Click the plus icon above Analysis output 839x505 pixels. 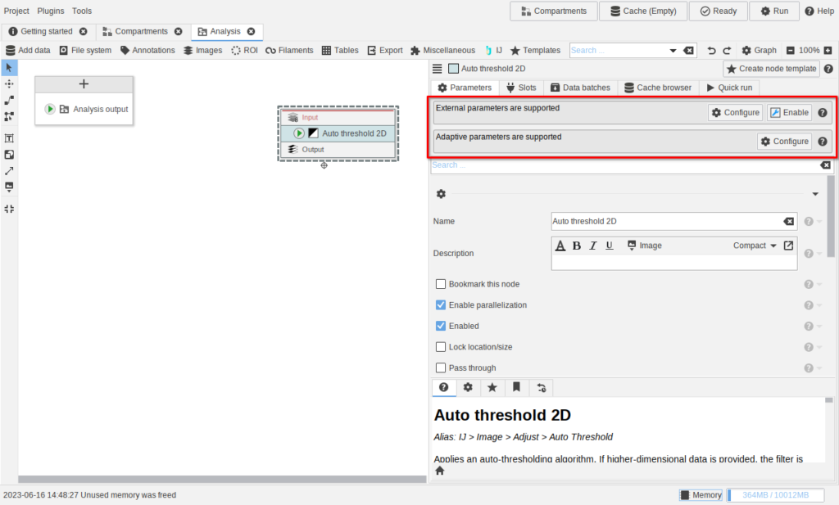[84, 84]
